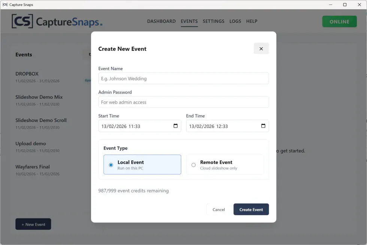Click the Create Event button
This screenshot has height=245, width=367.
(x=251, y=209)
